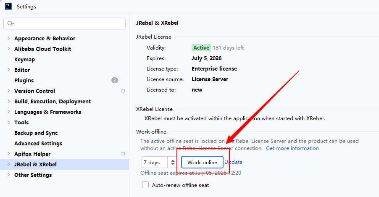Open Advanced Settings page
Viewport: 379px width, 197px height.
pos(38,143)
